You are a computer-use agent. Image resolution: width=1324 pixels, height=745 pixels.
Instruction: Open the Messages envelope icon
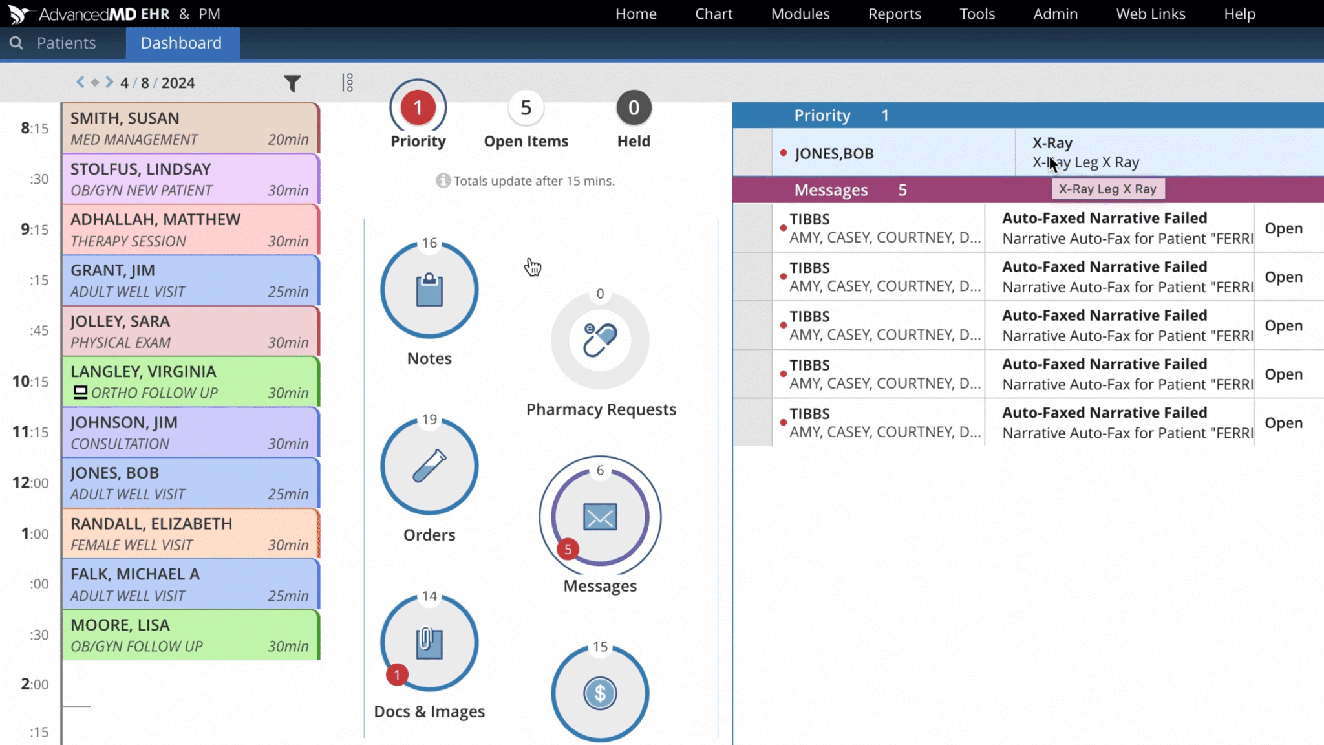click(600, 517)
